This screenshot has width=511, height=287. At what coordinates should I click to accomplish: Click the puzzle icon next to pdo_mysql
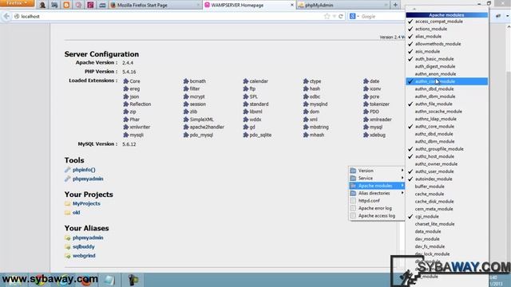(186, 135)
